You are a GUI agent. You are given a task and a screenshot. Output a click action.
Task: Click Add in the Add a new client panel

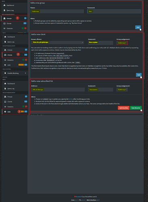pyautogui.click(x=139, y=75)
